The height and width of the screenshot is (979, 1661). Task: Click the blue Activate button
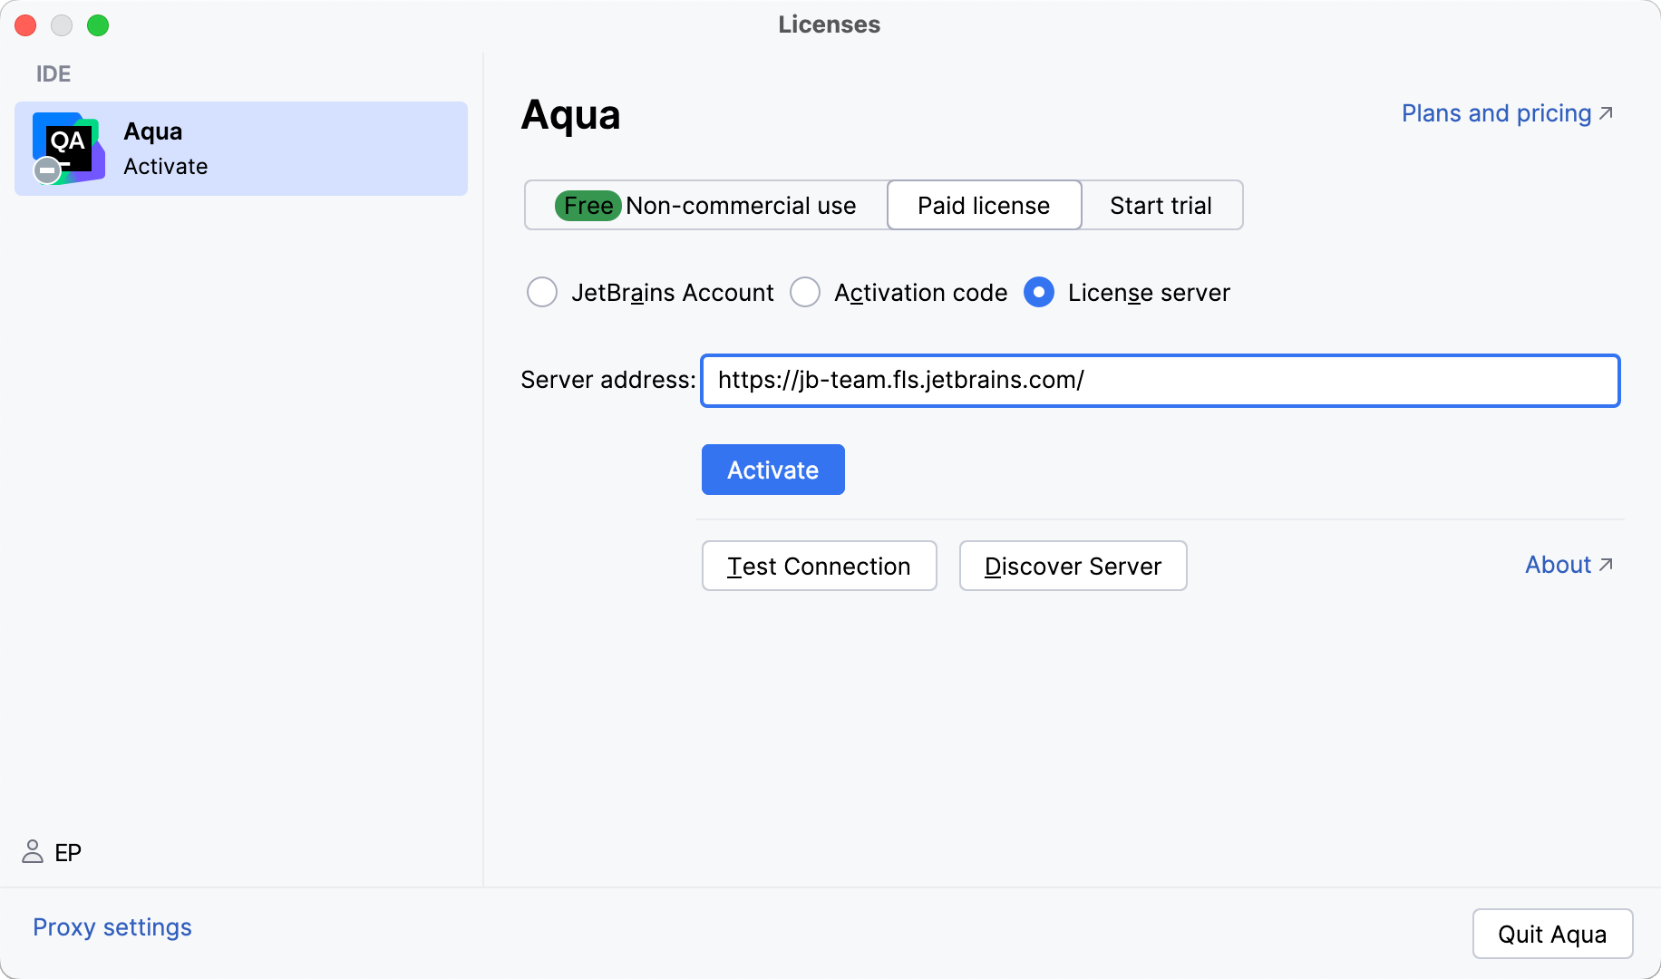[x=773, y=470]
